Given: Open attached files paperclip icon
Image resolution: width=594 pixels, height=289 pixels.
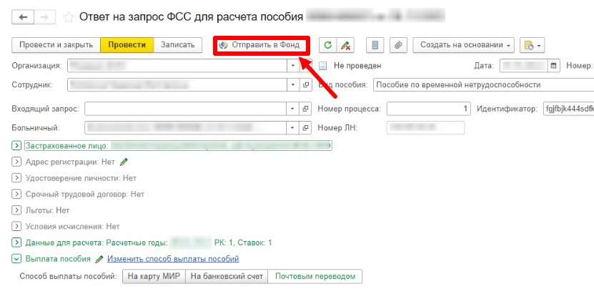Looking at the screenshot, I should (x=398, y=45).
